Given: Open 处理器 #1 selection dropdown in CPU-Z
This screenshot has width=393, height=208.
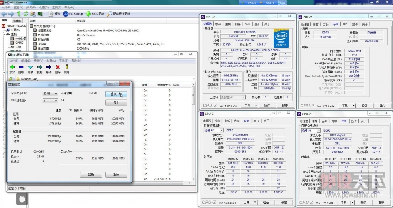Looking at the screenshot, I should coord(243,97).
